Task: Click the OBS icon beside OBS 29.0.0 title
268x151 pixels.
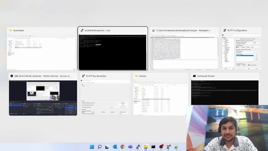Action: click(12, 76)
